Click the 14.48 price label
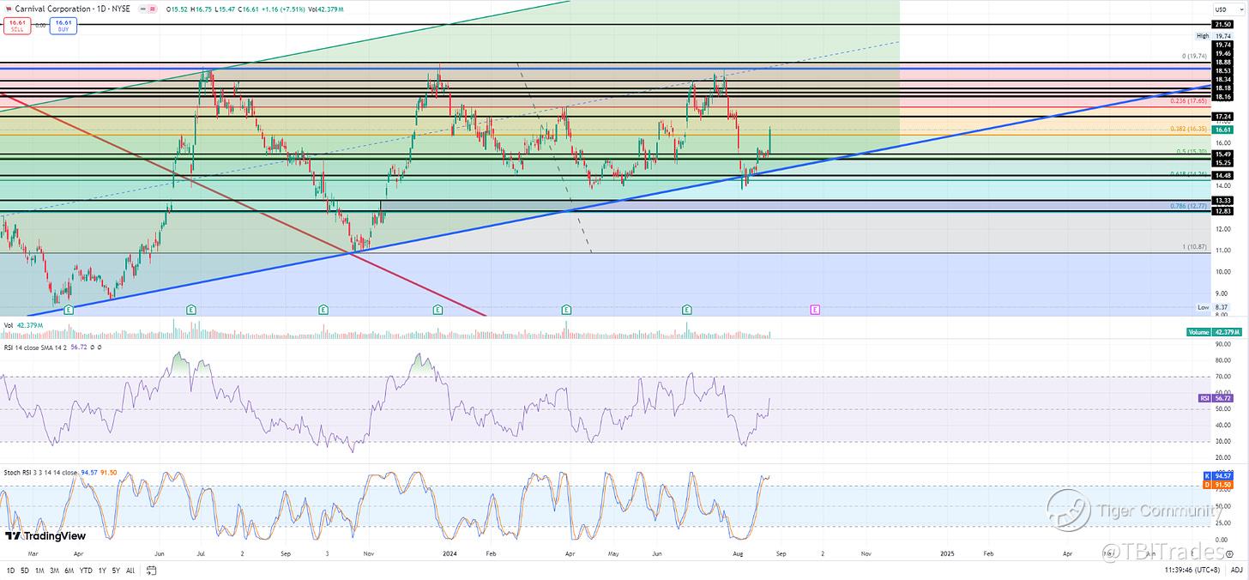The image size is (1249, 580). pos(1222,175)
